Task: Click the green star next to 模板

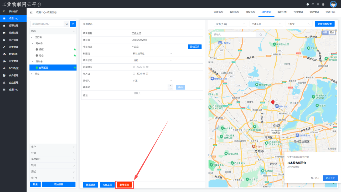Action: 75,49
